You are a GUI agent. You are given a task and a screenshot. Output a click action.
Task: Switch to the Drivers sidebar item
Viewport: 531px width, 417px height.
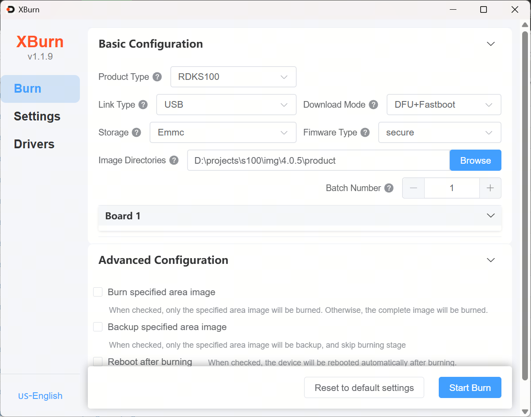click(34, 144)
